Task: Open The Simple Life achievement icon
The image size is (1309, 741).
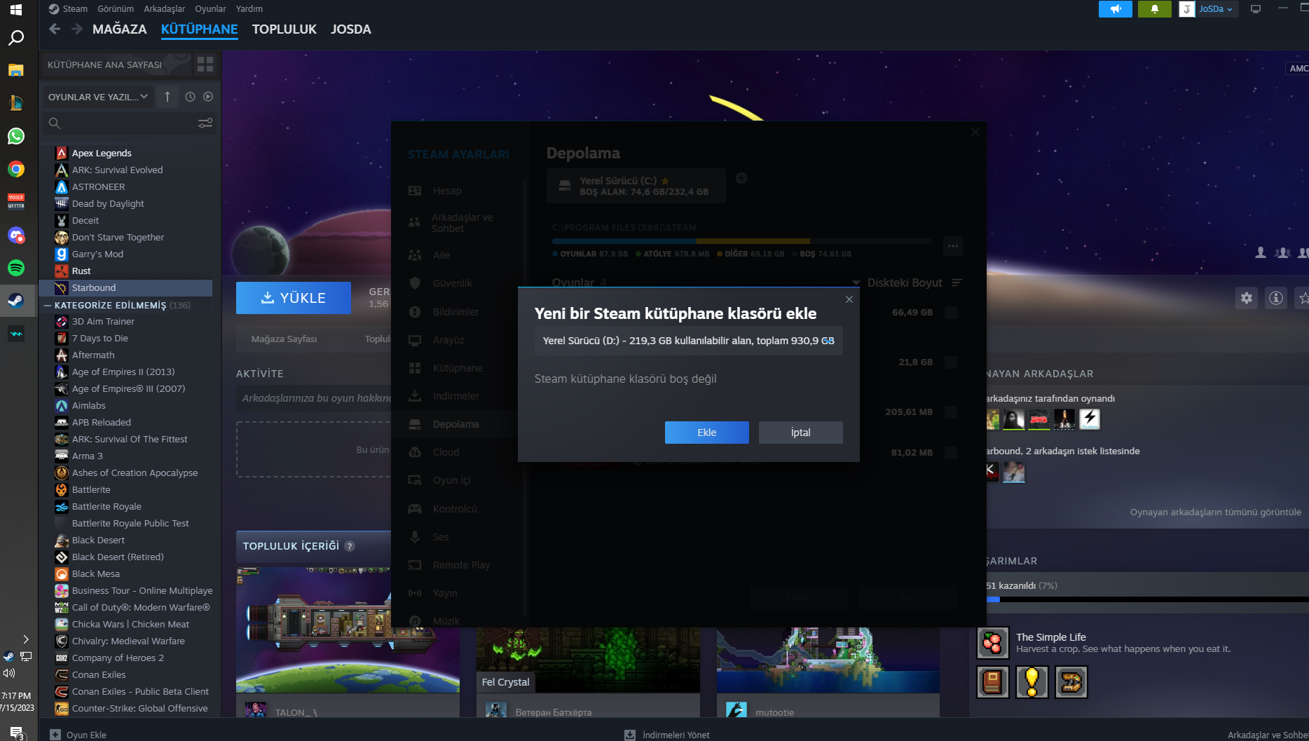Action: (993, 643)
